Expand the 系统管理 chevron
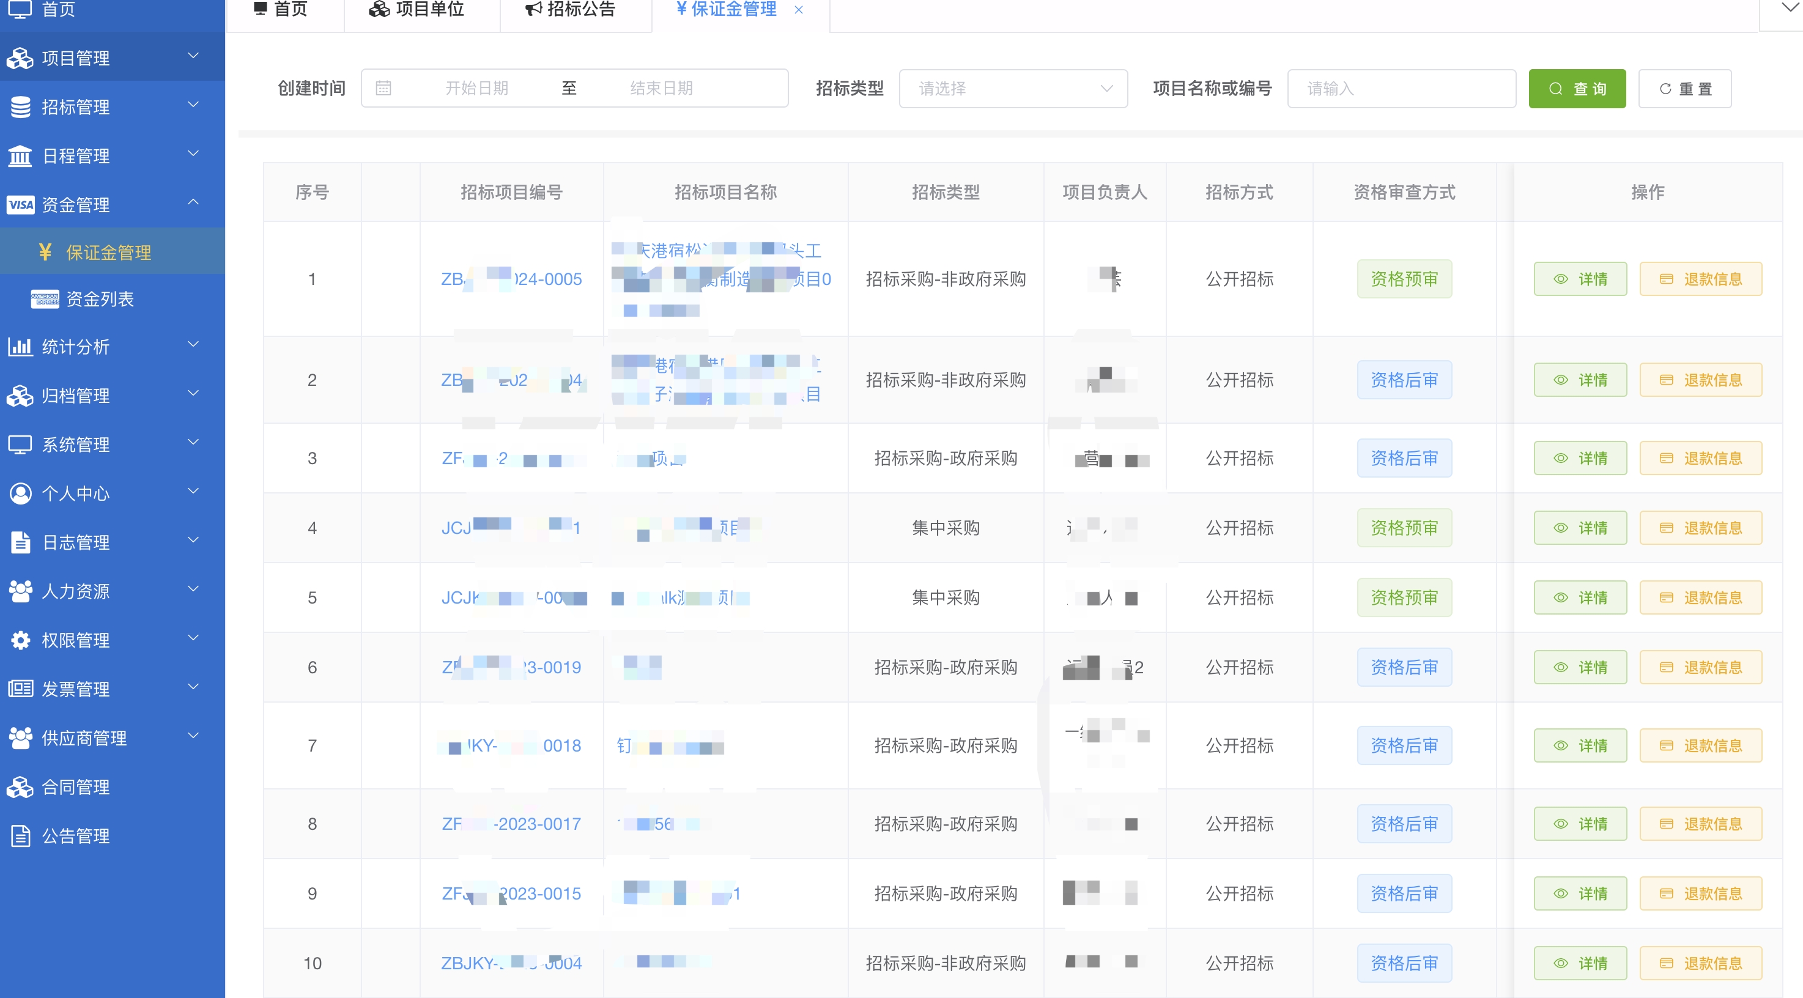 click(194, 442)
